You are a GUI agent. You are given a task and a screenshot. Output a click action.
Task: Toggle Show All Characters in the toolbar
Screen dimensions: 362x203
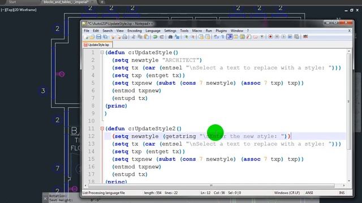coord(223,37)
